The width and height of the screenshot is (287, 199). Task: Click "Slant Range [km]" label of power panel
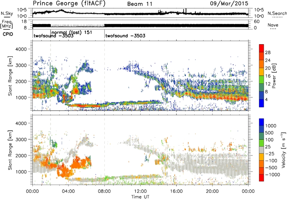coord(10,76)
